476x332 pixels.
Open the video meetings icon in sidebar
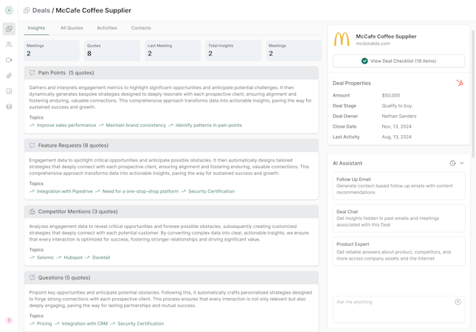9,60
